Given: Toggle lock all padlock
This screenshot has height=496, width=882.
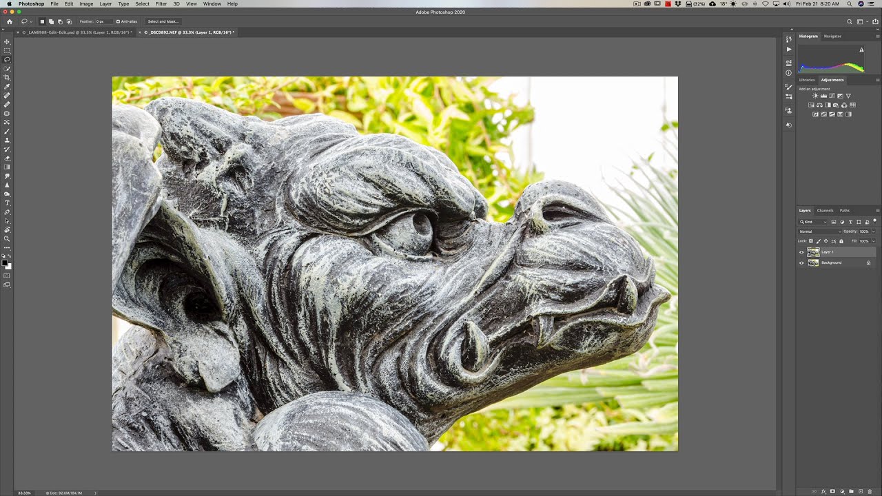Looking at the screenshot, I should [841, 241].
